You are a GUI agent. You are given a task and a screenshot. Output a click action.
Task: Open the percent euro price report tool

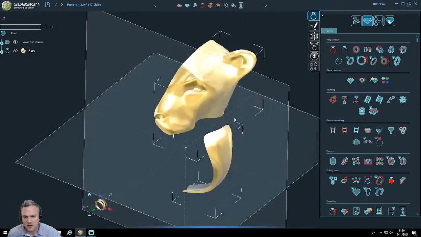click(x=356, y=211)
